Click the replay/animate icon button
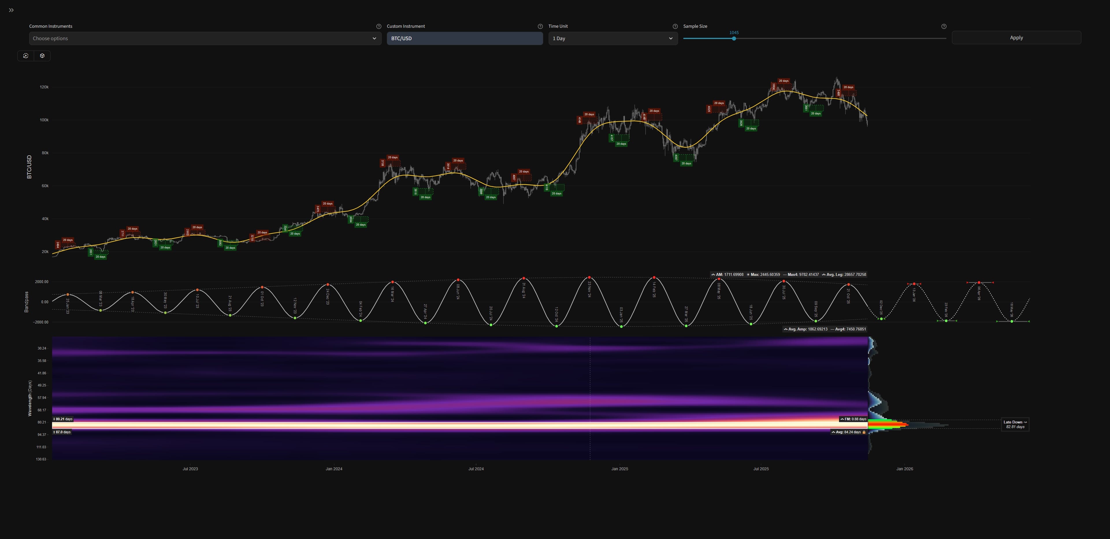This screenshot has height=539, width=1110. point(26,55)
